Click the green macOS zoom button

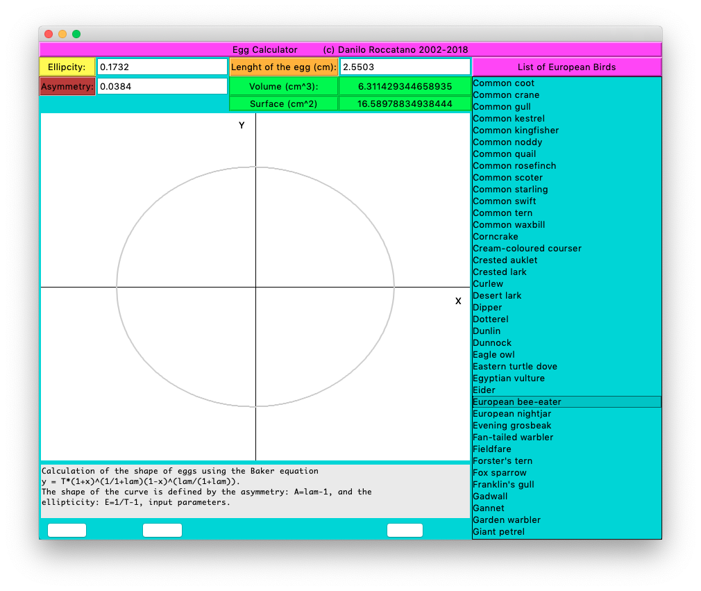[76, 34]
